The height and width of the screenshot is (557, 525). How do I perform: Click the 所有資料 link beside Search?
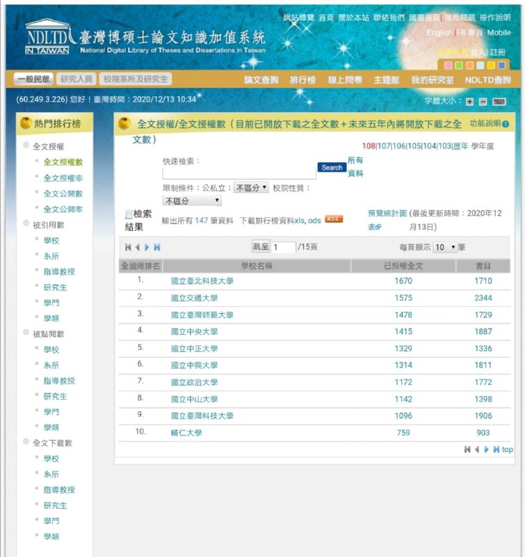click(x=355, y=167)
